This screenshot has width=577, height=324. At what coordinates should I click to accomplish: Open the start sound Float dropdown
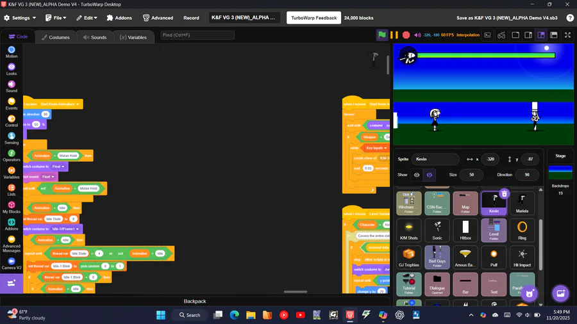pos(48,177)
